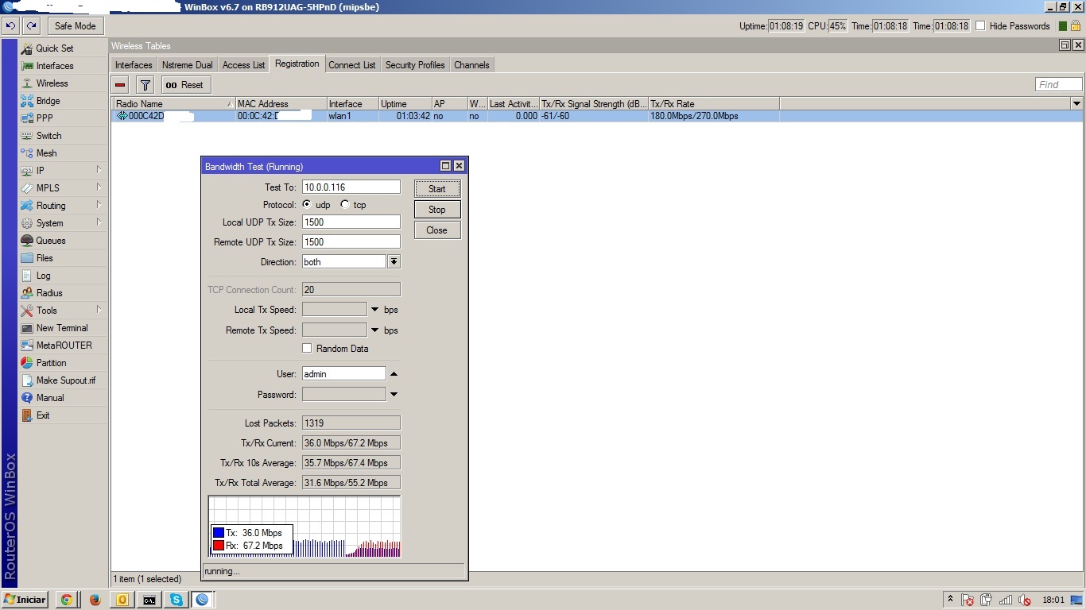The width and height of the screenshot is (1086, 610).
Task: Expand the Password field arrow
Action: pyautogui.click(x=394, y=395)
